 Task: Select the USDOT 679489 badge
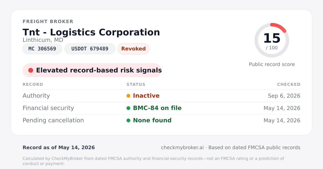click(x=90, y=49)
